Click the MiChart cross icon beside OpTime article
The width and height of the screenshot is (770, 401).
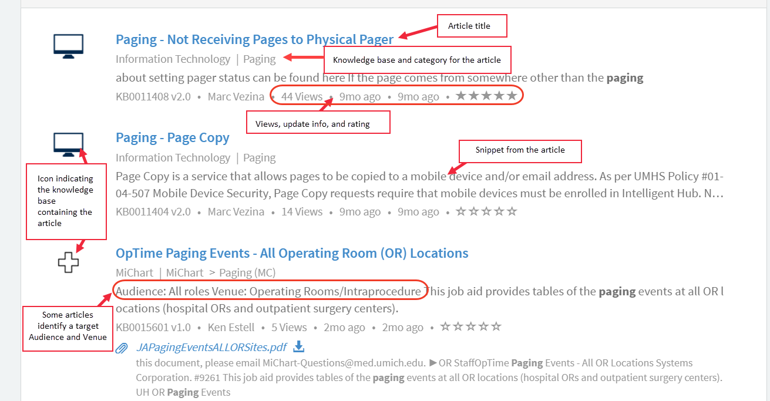click(68, 262)
